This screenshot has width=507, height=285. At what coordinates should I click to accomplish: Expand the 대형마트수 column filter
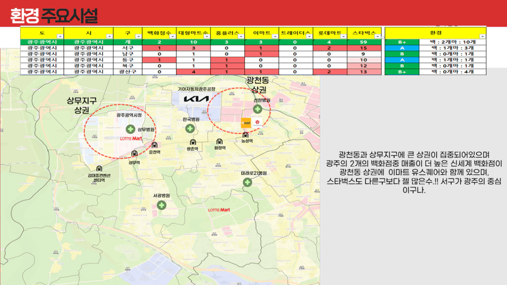point(207,37)
